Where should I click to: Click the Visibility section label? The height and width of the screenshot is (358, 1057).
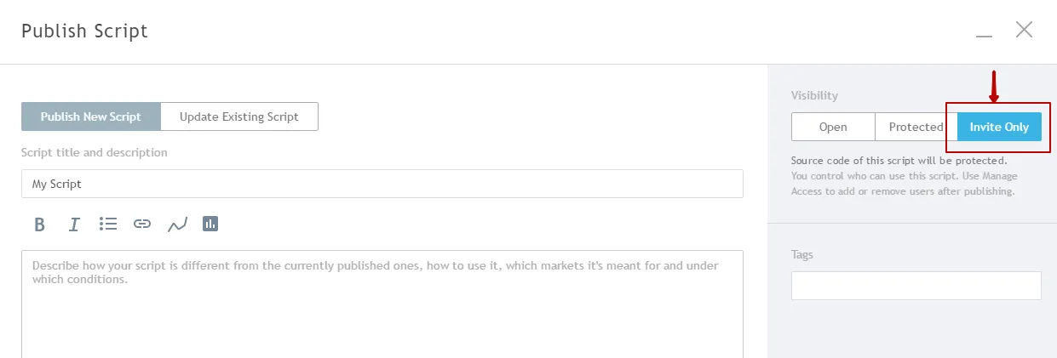point(814,95)
